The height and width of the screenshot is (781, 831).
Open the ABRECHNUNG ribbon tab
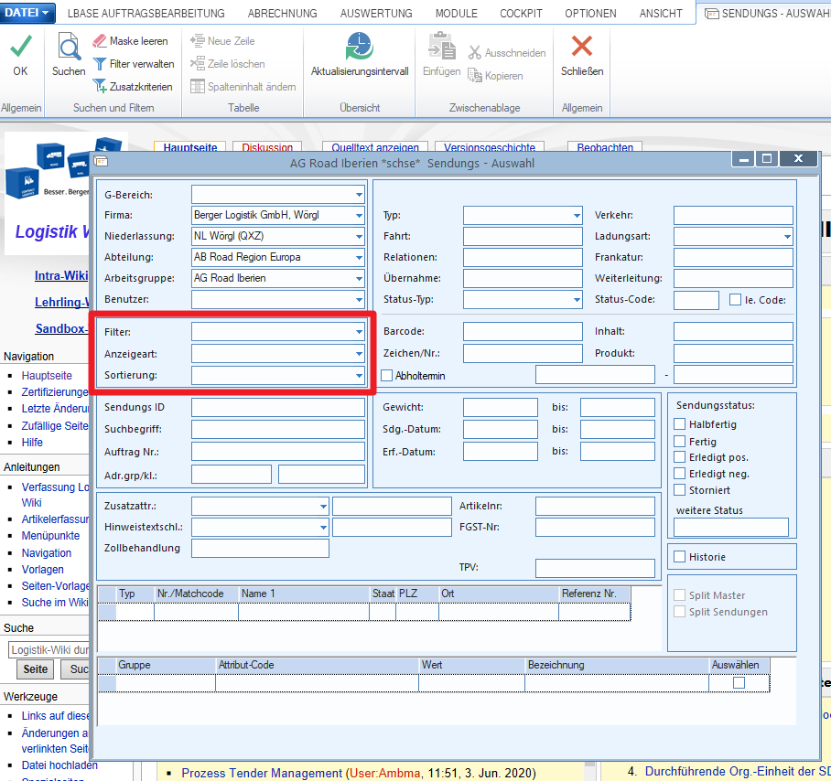pyautogui.click(x=283, y=13)
